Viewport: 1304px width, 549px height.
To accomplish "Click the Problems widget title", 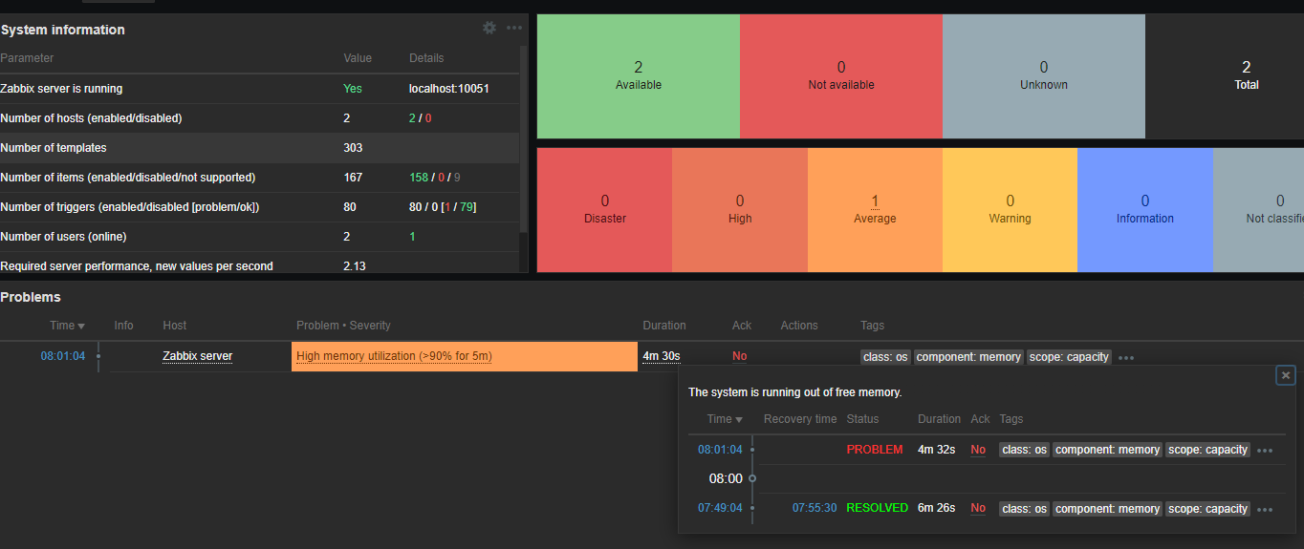I will 31,297.
